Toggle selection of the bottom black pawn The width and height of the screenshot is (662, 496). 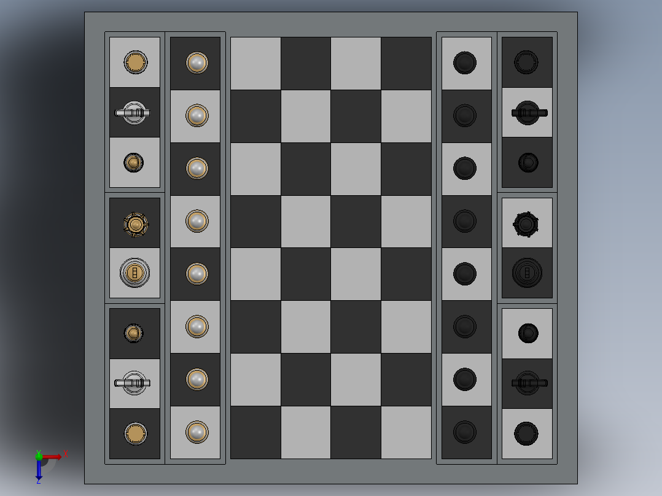[465, 433]
